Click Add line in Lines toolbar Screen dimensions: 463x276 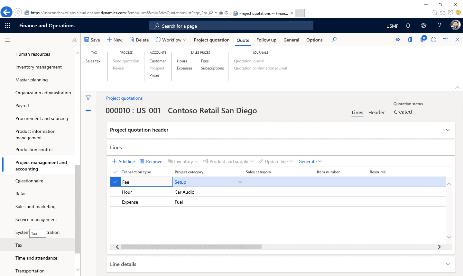point(124,161)
